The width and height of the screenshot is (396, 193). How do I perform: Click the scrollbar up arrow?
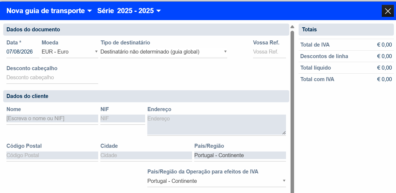tap(292, 27)
